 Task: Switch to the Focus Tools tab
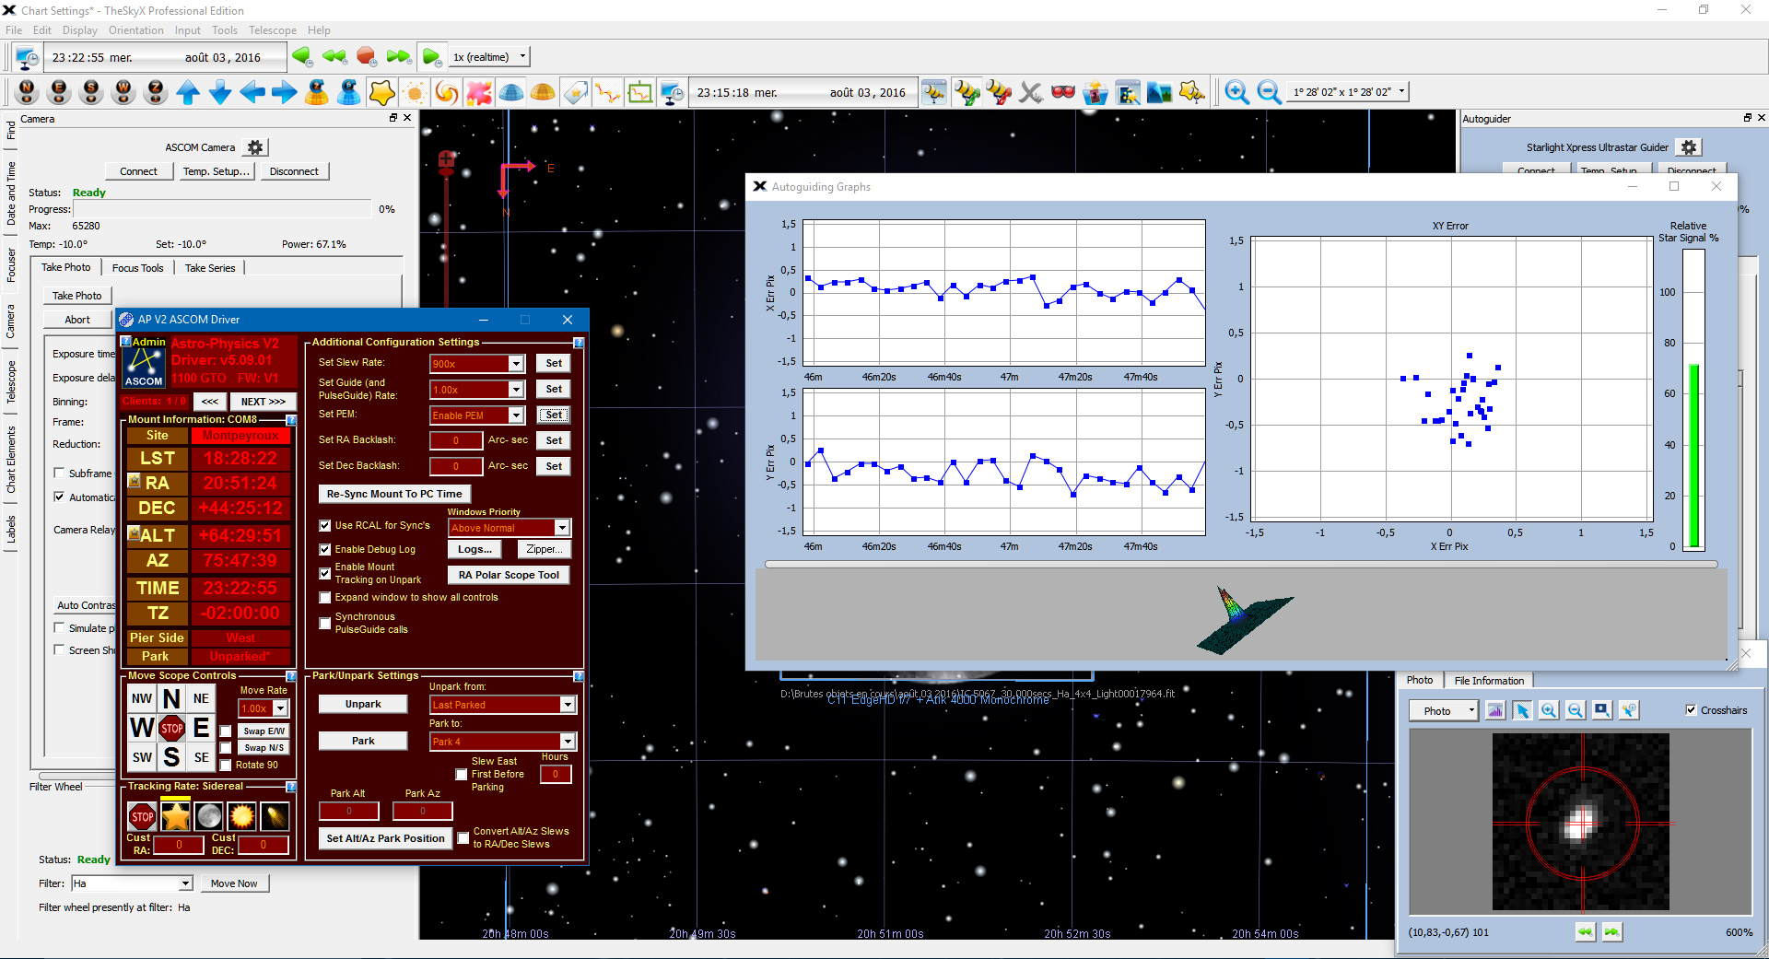[137, 268]
